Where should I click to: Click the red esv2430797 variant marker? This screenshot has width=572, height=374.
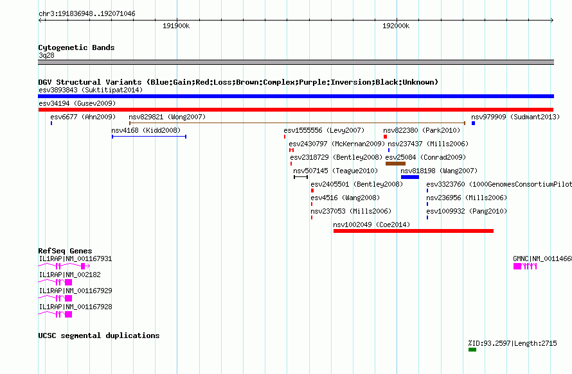point(292,150)
